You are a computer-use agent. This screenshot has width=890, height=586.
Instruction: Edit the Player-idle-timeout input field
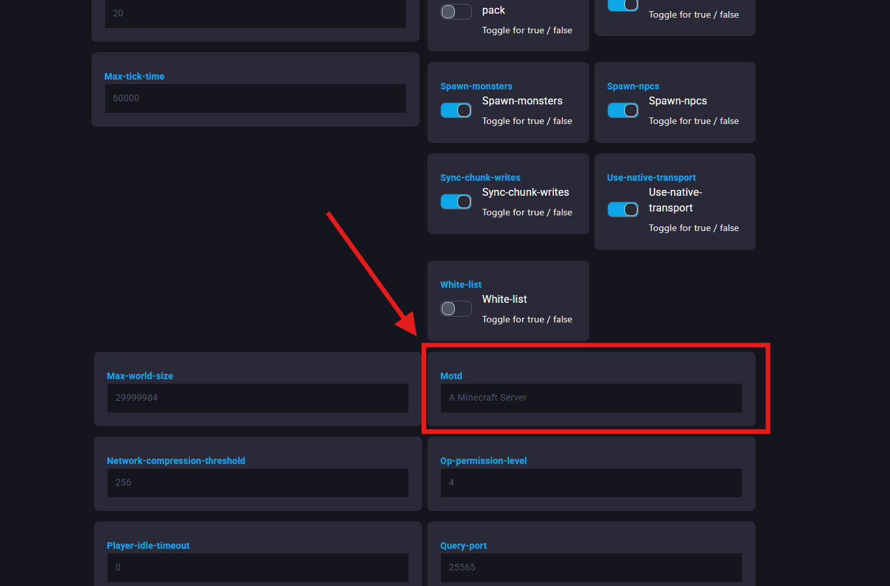pyautogui.click(x=258, y=567)
